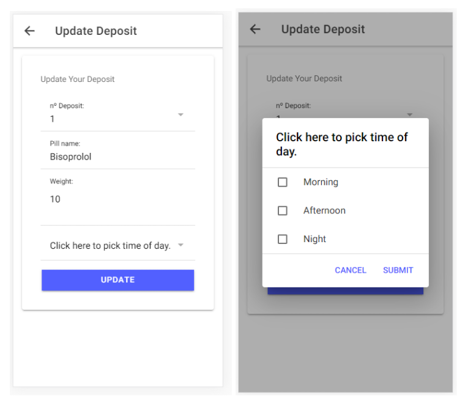Image resolution: width=465 pixels, height=406 pixels.
Task: Enable the Night checkbox
Action: pyautogui.click(x=283, y=239)
